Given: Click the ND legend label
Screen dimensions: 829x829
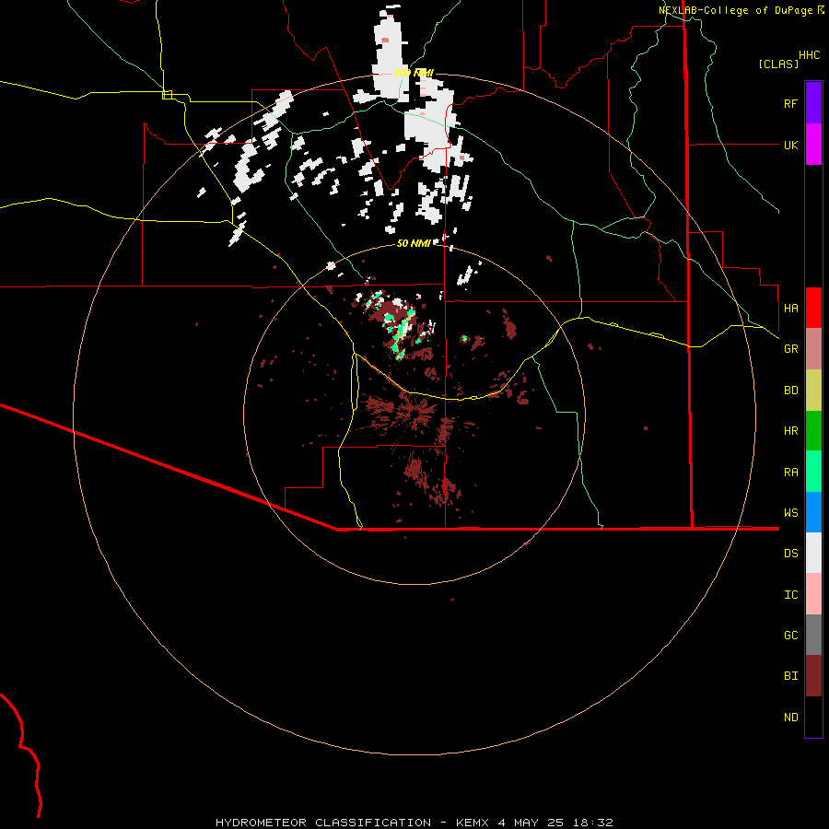Looking at the screenshot, I should [x=790, y=718].
